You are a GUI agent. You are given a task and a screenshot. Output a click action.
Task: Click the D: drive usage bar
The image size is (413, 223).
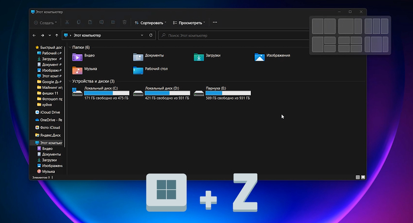click(168, 93)
